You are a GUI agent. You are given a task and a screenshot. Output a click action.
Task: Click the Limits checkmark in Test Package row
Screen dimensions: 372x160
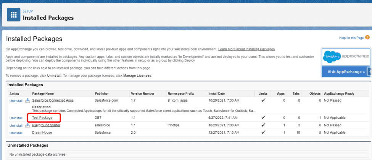[x=263, y=118]
